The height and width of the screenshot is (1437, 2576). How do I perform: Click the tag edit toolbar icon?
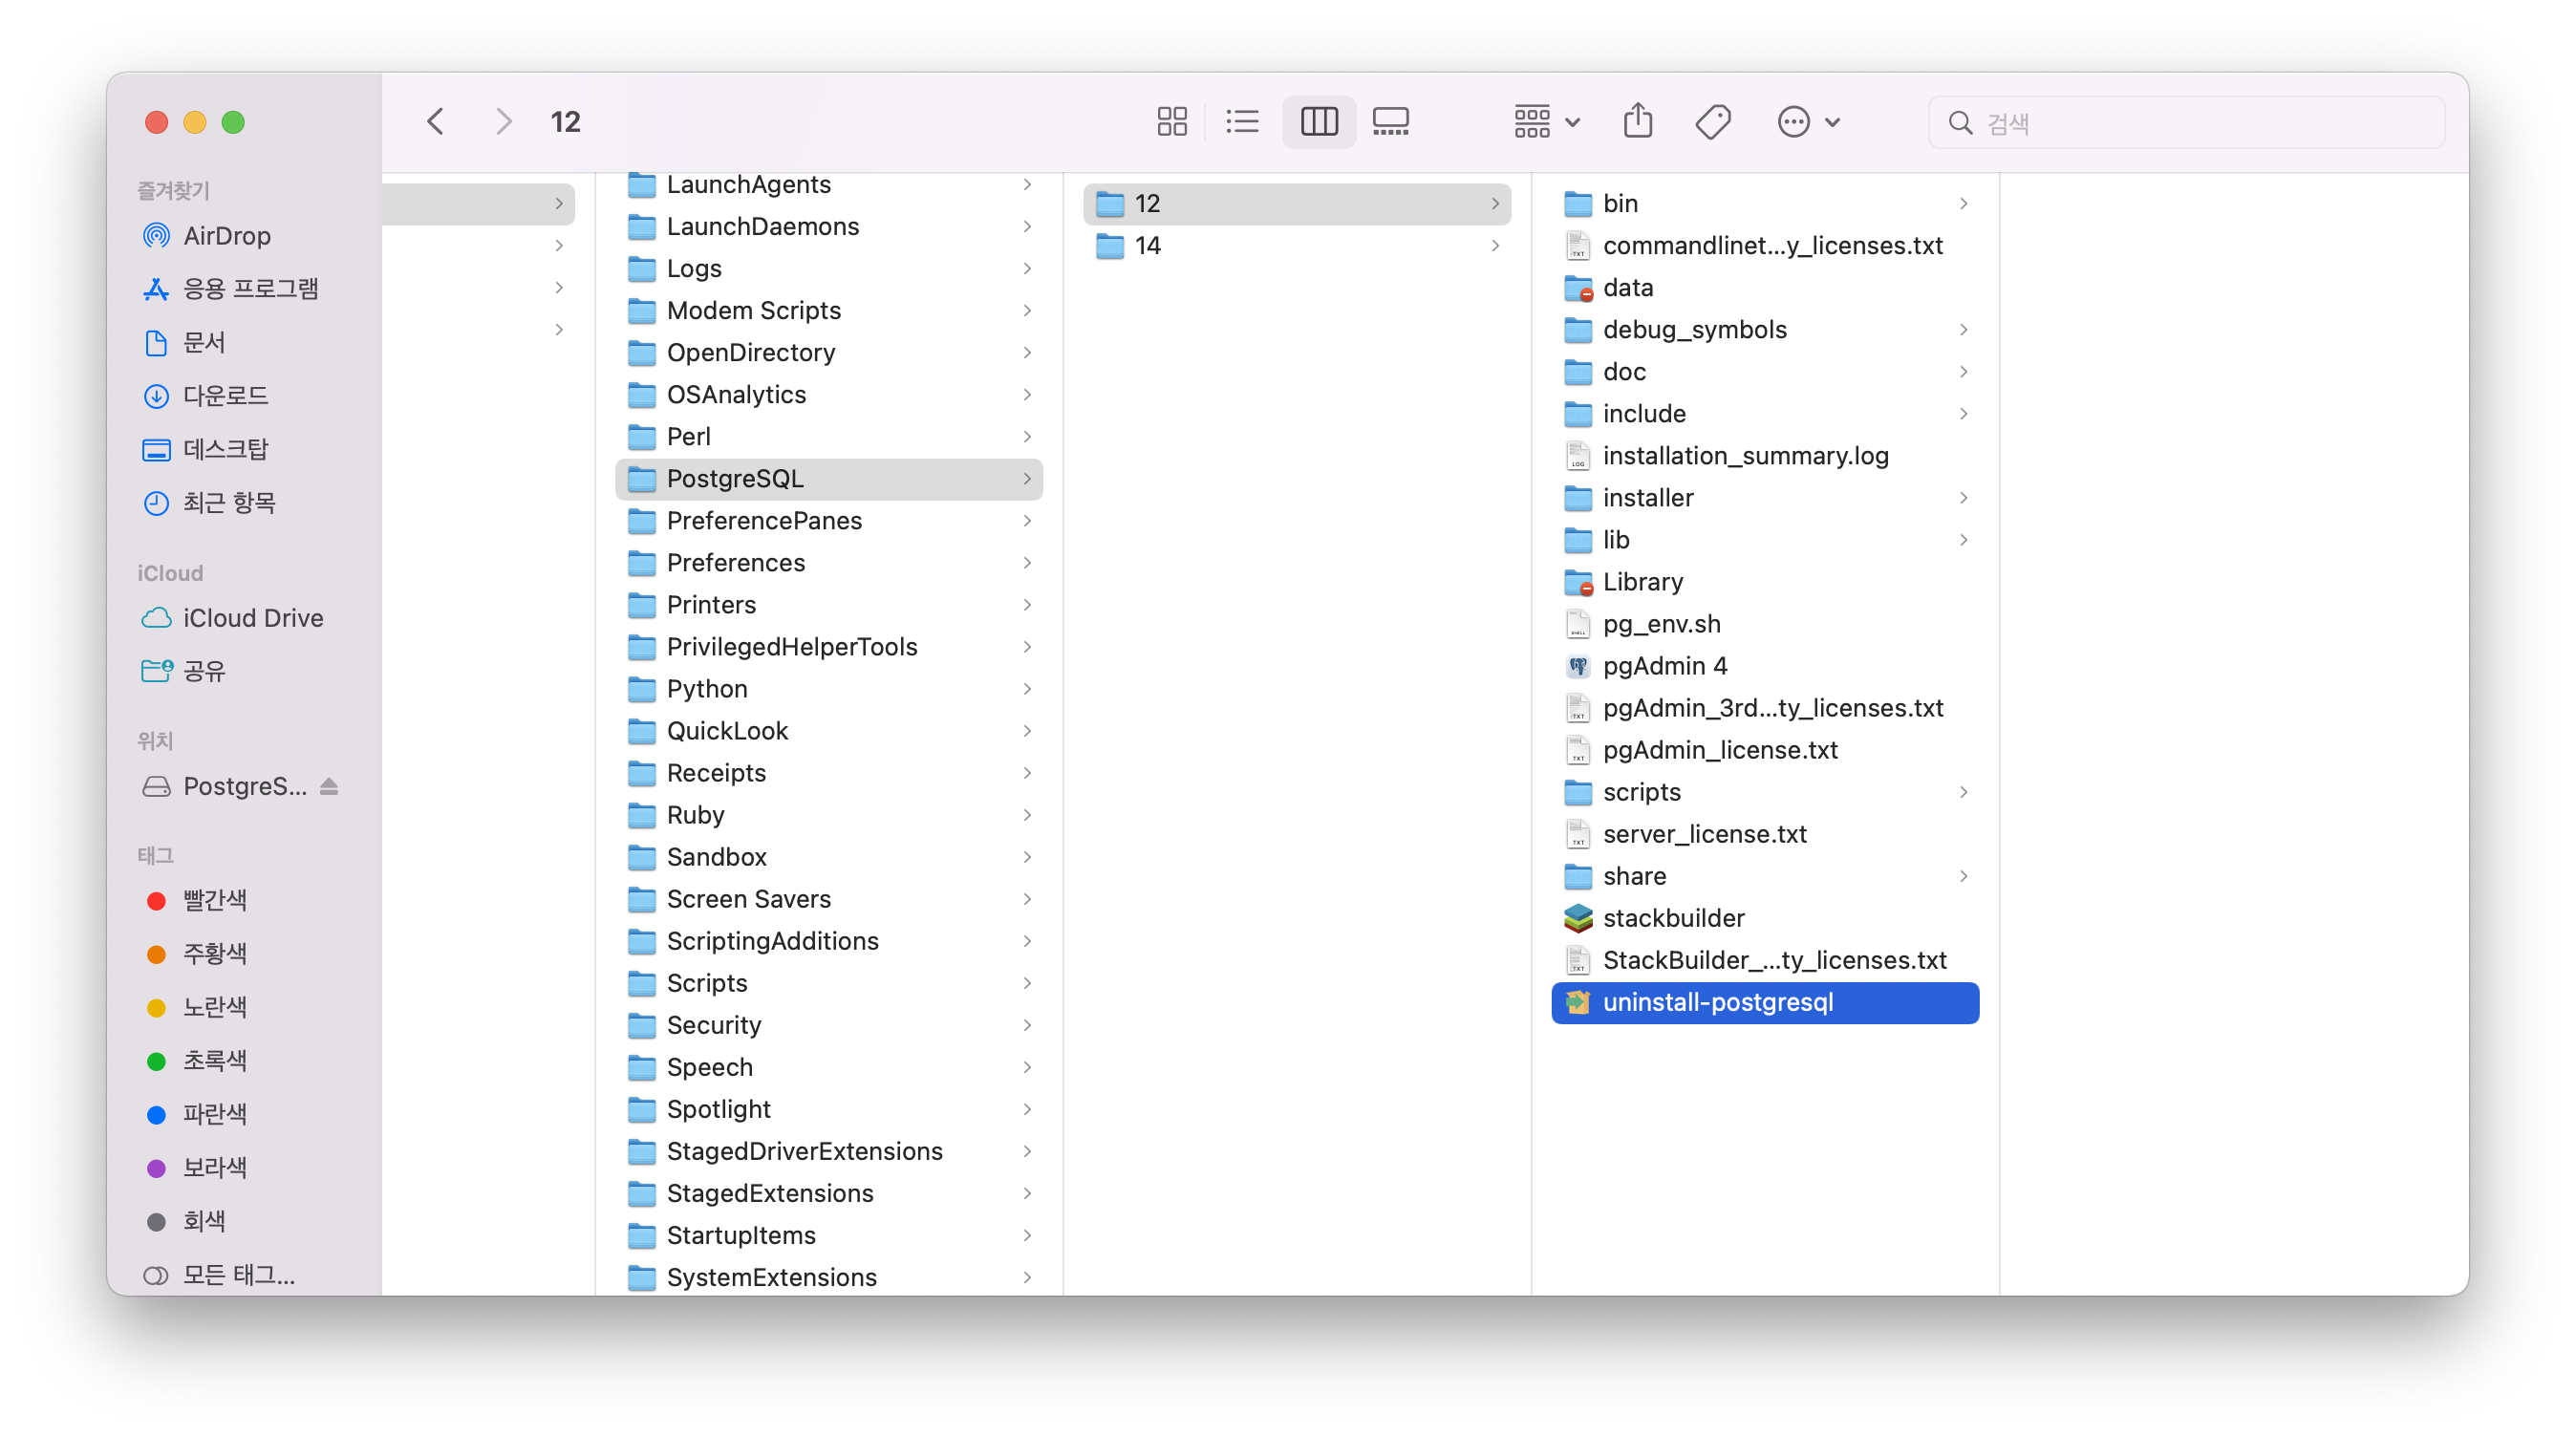click(1713, 122)
